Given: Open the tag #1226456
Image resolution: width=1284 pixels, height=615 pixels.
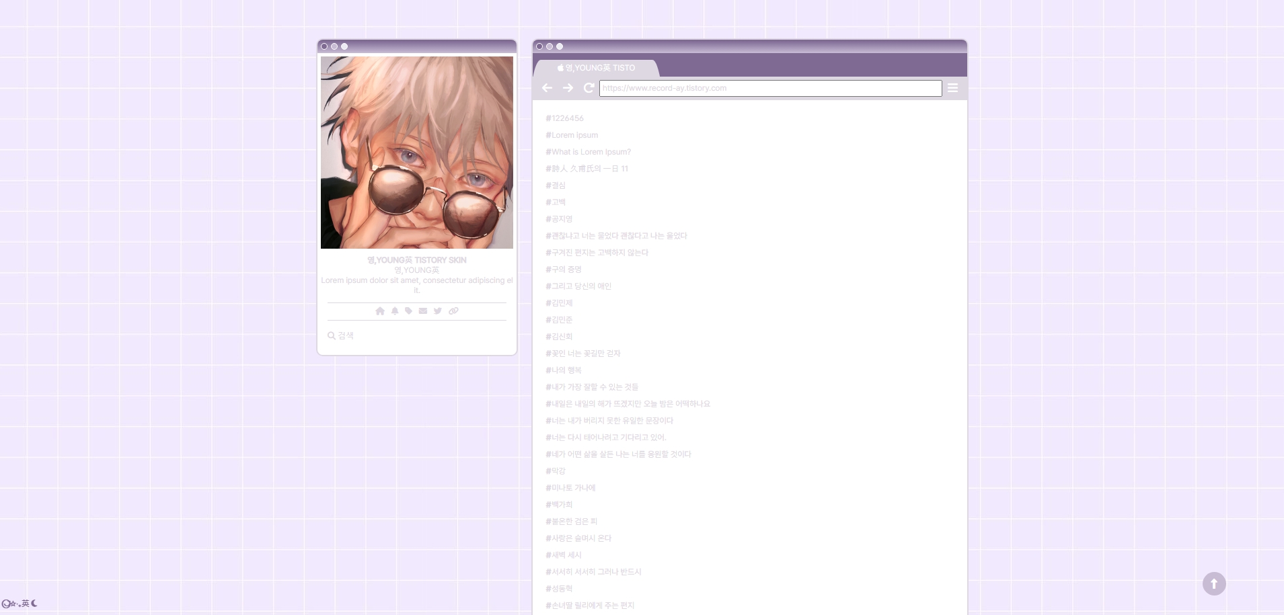Looking at the screenshot, I should click(564, 118).
